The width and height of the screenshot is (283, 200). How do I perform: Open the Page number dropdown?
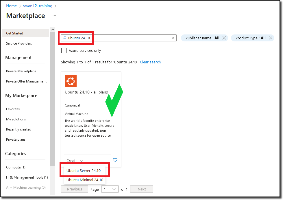click(110, 189)
